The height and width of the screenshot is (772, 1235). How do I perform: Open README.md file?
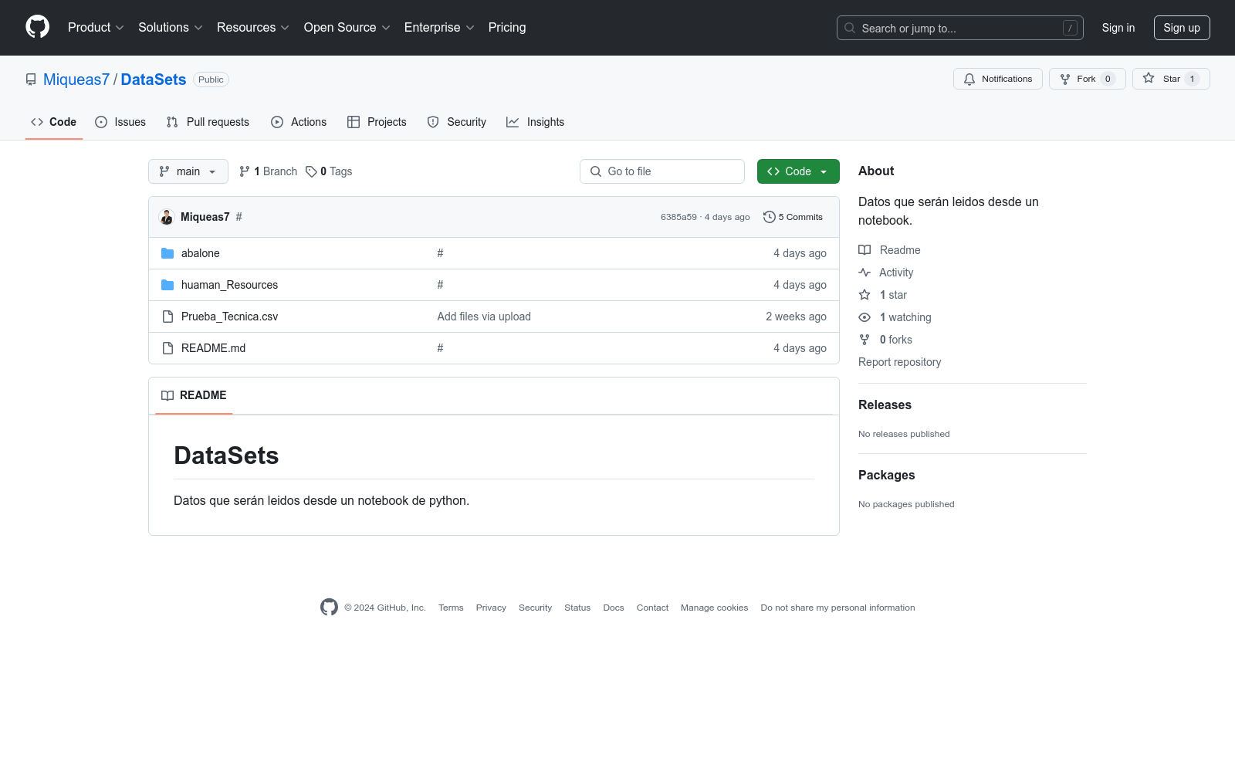click(213, 348)
